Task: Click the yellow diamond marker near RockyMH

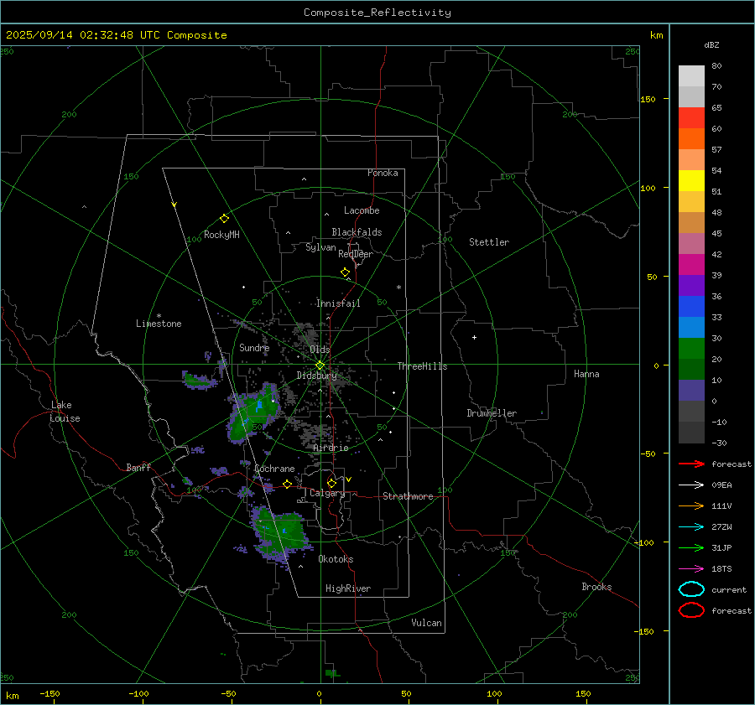Action: point(224,219)
